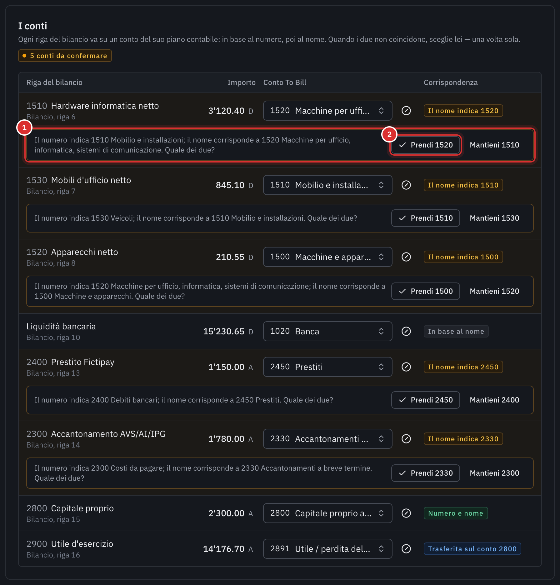Screen dimensions: 560x585
Task: Click the 'Il nome indica 1510' badge
Action: pyautogui.click(x=463, y=185)
